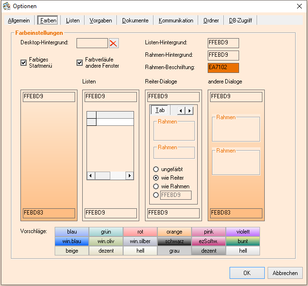Select the wie Rahmen radio option
Screen dimensions: 308x286
[156, 186]
